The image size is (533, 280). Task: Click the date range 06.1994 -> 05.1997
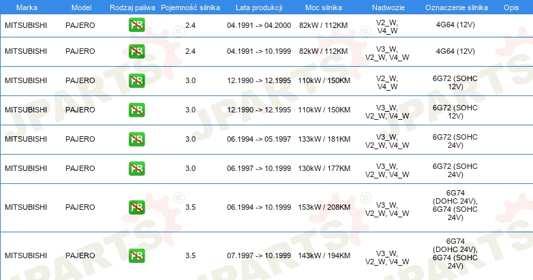[259, 139]
